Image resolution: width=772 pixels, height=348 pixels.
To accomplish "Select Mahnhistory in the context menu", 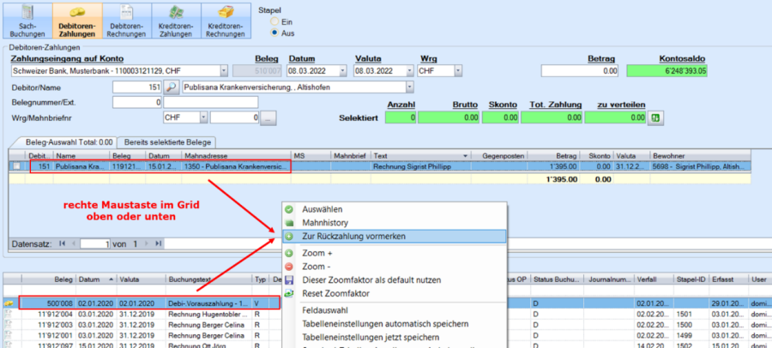I will [x=324, y=222].
